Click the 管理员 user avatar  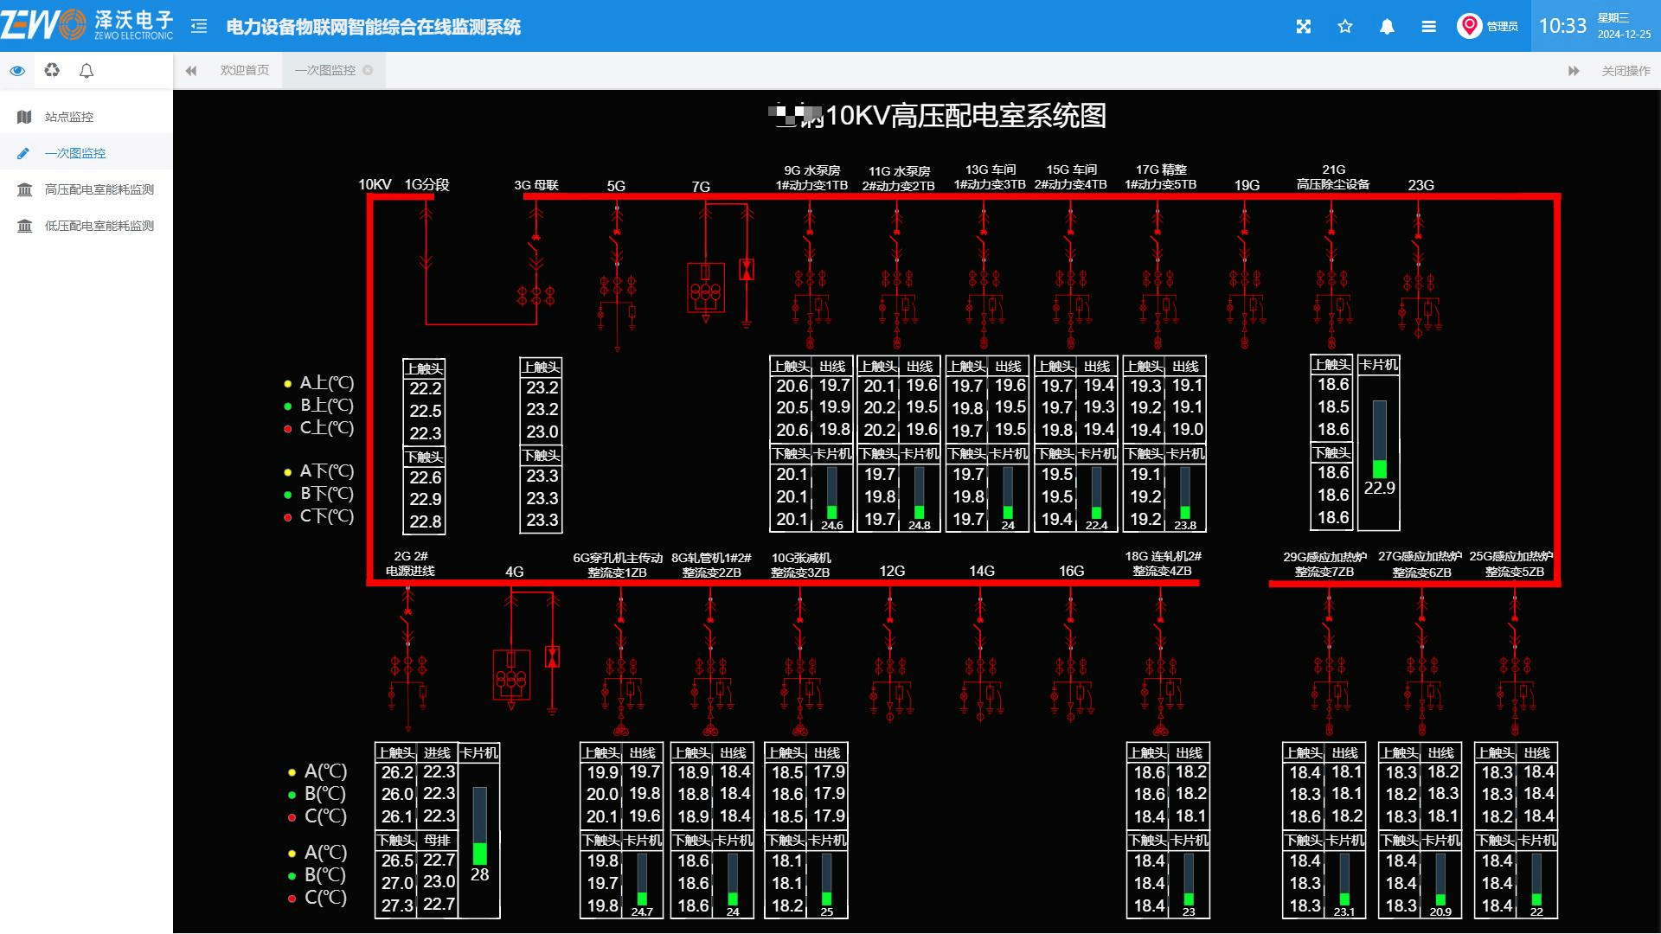pos(1469,26)
